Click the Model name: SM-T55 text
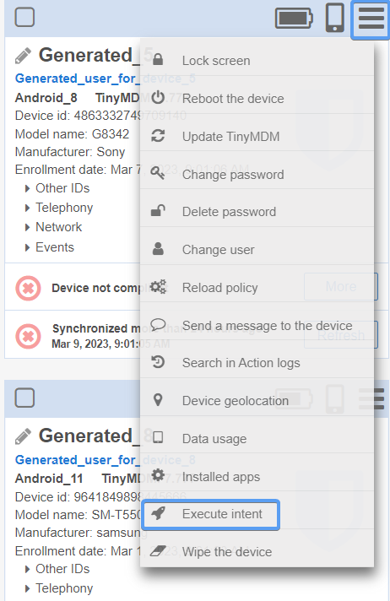This screenshot has height=601, width=390. 79,514
